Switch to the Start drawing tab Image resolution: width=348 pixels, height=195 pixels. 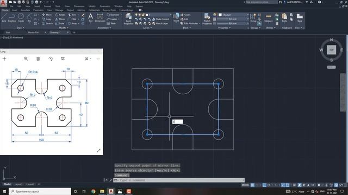tap(8, 32)
